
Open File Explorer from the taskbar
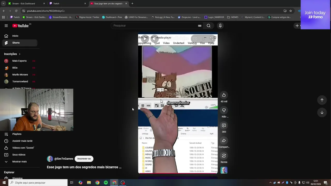(89, 183)
